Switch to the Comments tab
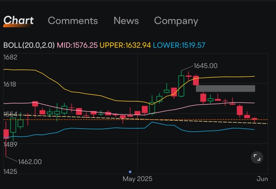276x189 pixels. click(x=73, y=21)
